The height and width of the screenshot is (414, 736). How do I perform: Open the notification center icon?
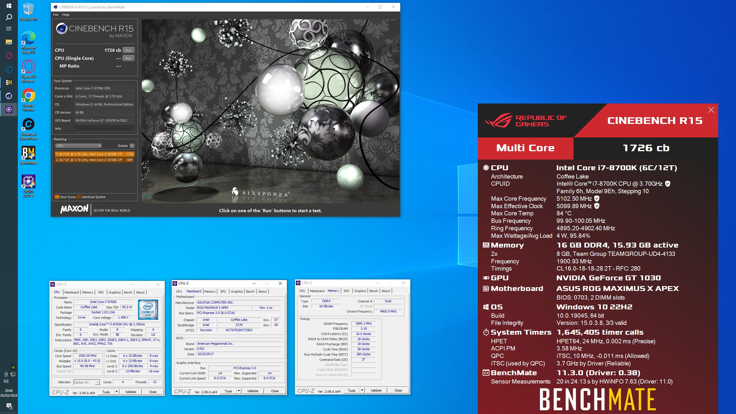point(9,406)
